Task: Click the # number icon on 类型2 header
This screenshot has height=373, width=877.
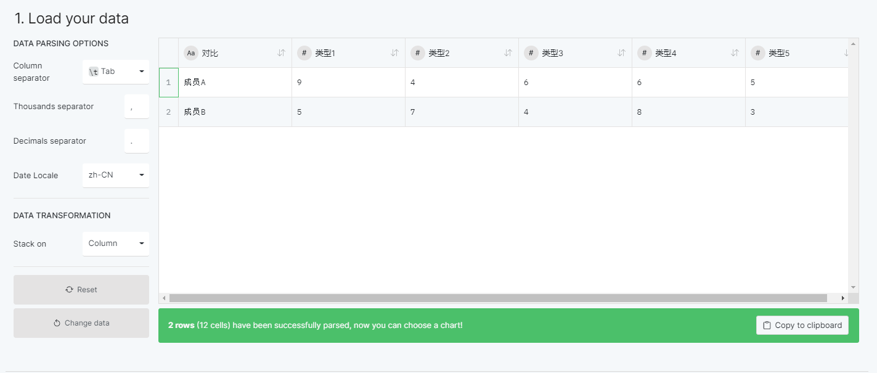Action: click(x=417, y=53)
